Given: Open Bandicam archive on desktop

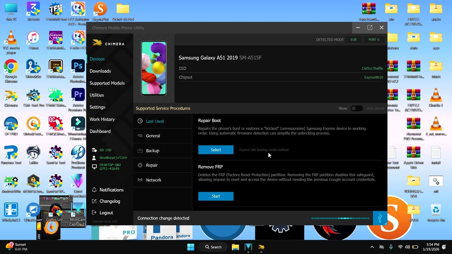Looking at the screenshot, I should point(369,12).
